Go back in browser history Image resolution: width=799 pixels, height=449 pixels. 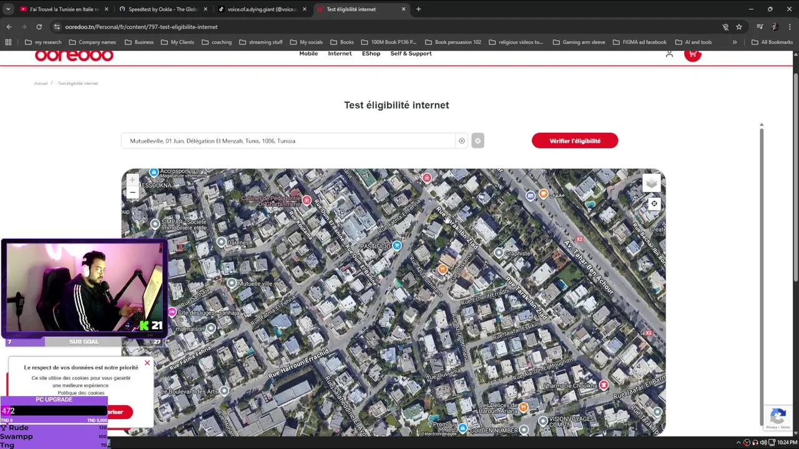[9, 27]
